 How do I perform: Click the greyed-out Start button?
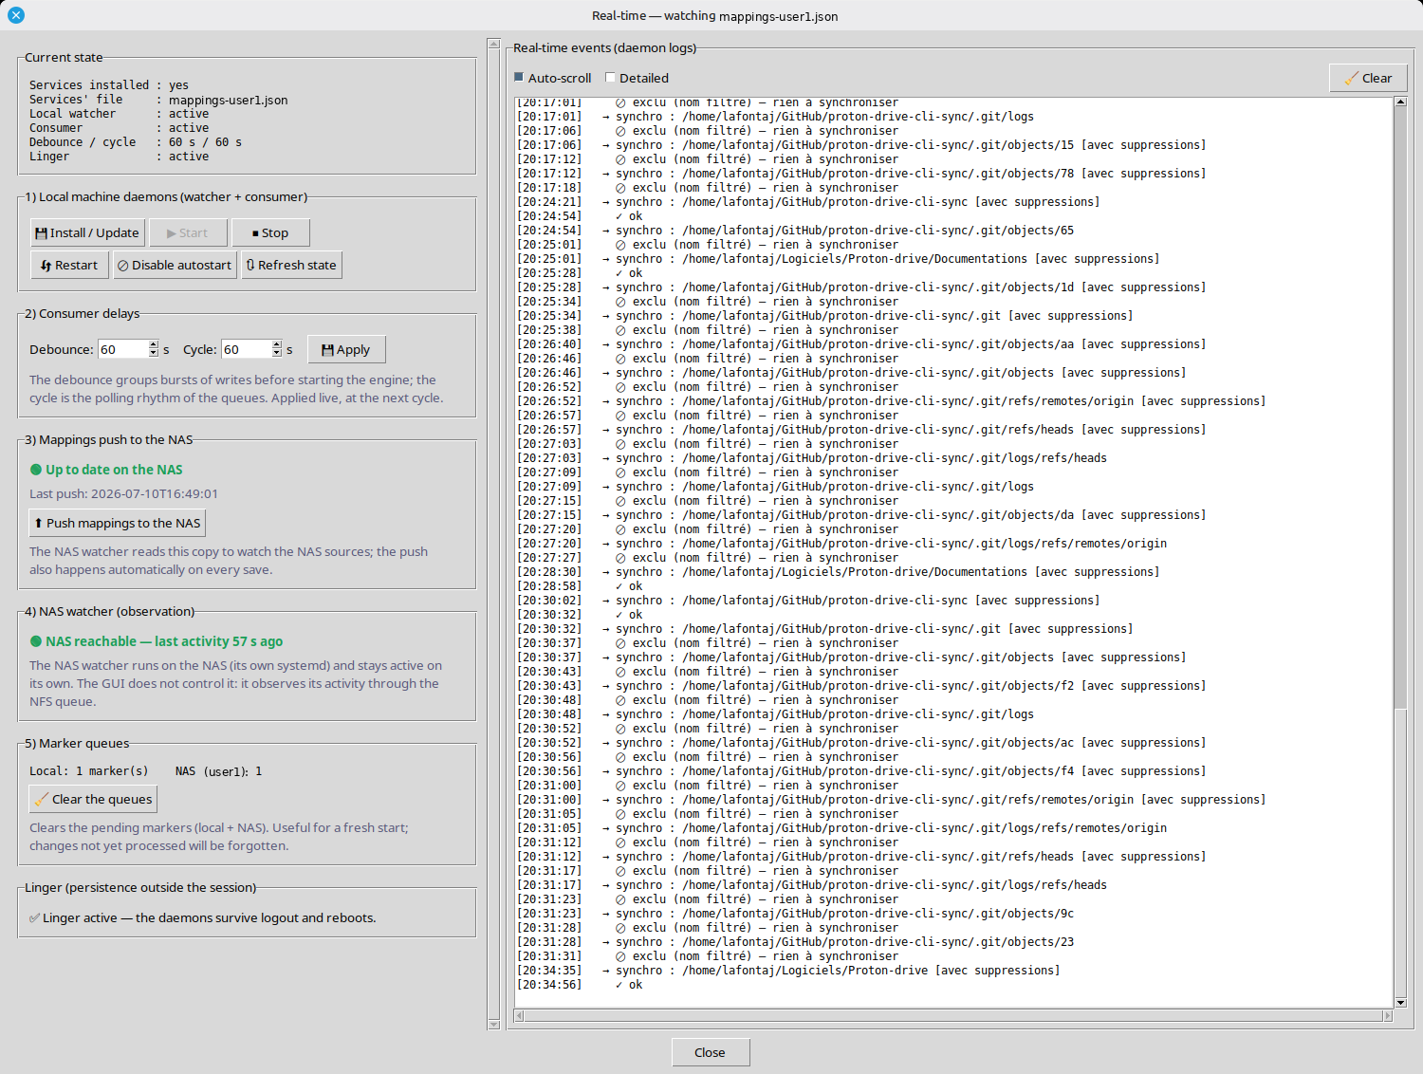coord(188,232)
